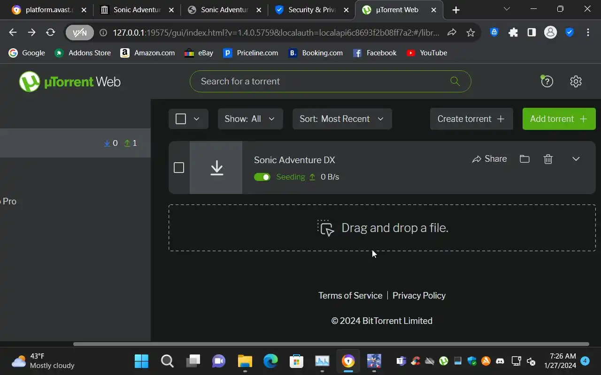
Task: Open the YouTube bookmark
Action: pyautogui.click(x=426, y=53)
